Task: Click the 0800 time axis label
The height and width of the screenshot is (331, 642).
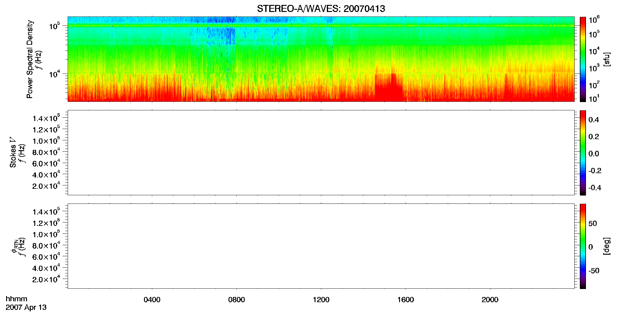Action: [x=236, y=300]
